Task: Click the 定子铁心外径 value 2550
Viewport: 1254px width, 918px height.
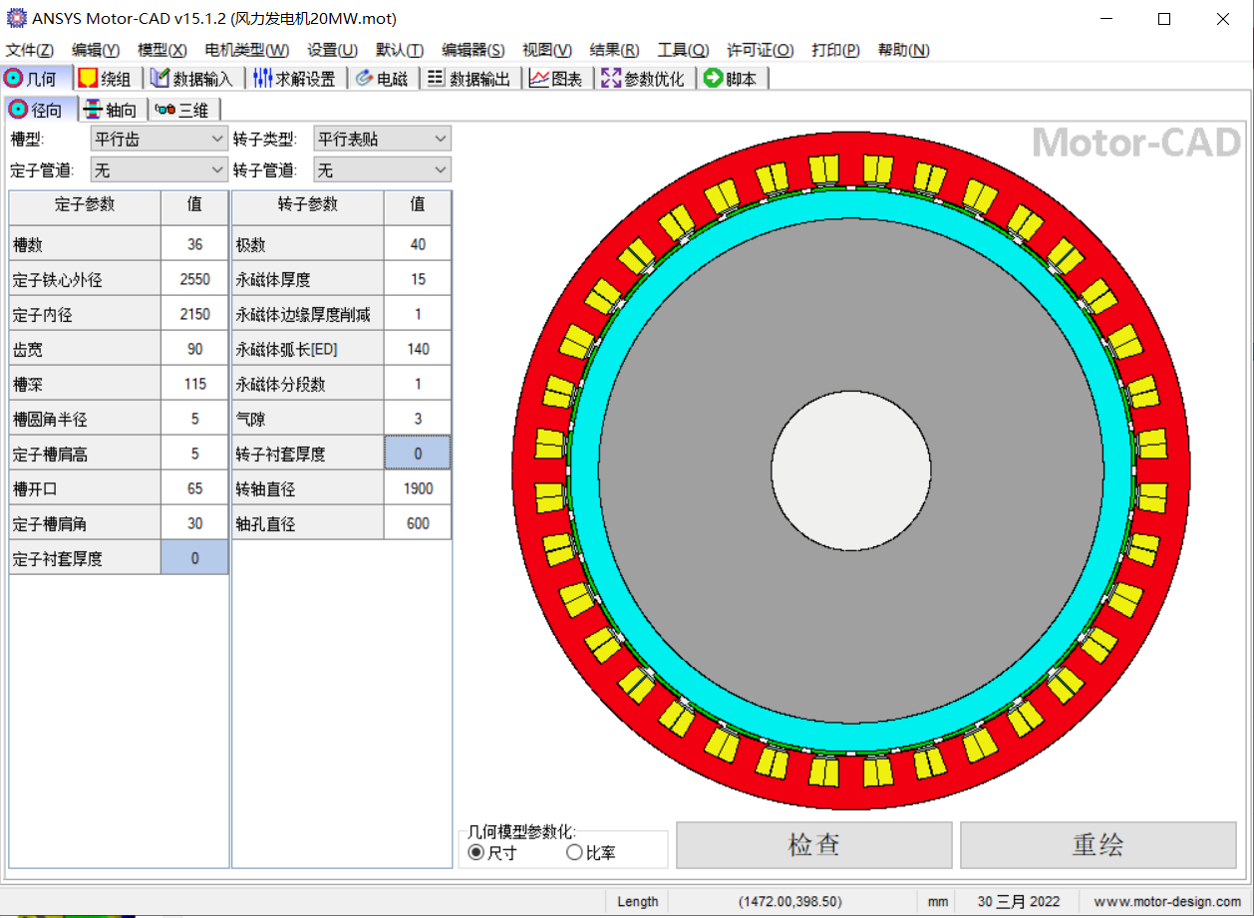Action: coord(194,279)
